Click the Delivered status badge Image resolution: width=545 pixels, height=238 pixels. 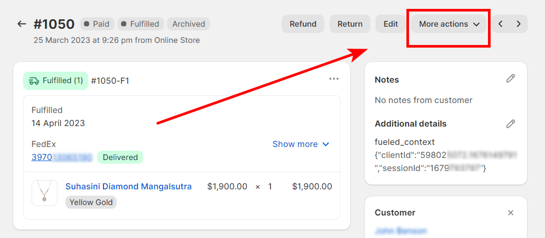[120, 157]
